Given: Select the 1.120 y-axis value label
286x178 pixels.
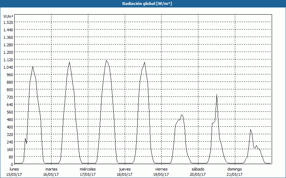Looking at the screenshot, I should 8,59.
